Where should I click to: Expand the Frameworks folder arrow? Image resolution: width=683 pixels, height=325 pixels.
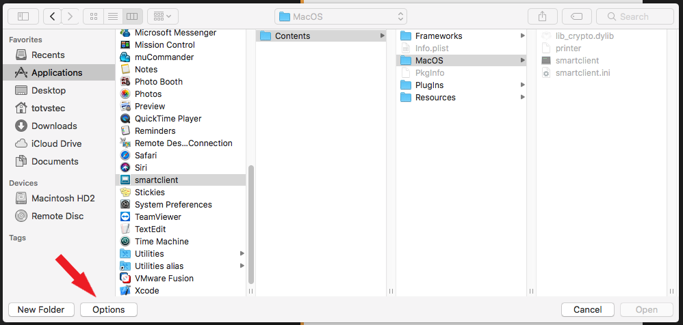pos(522,36)
